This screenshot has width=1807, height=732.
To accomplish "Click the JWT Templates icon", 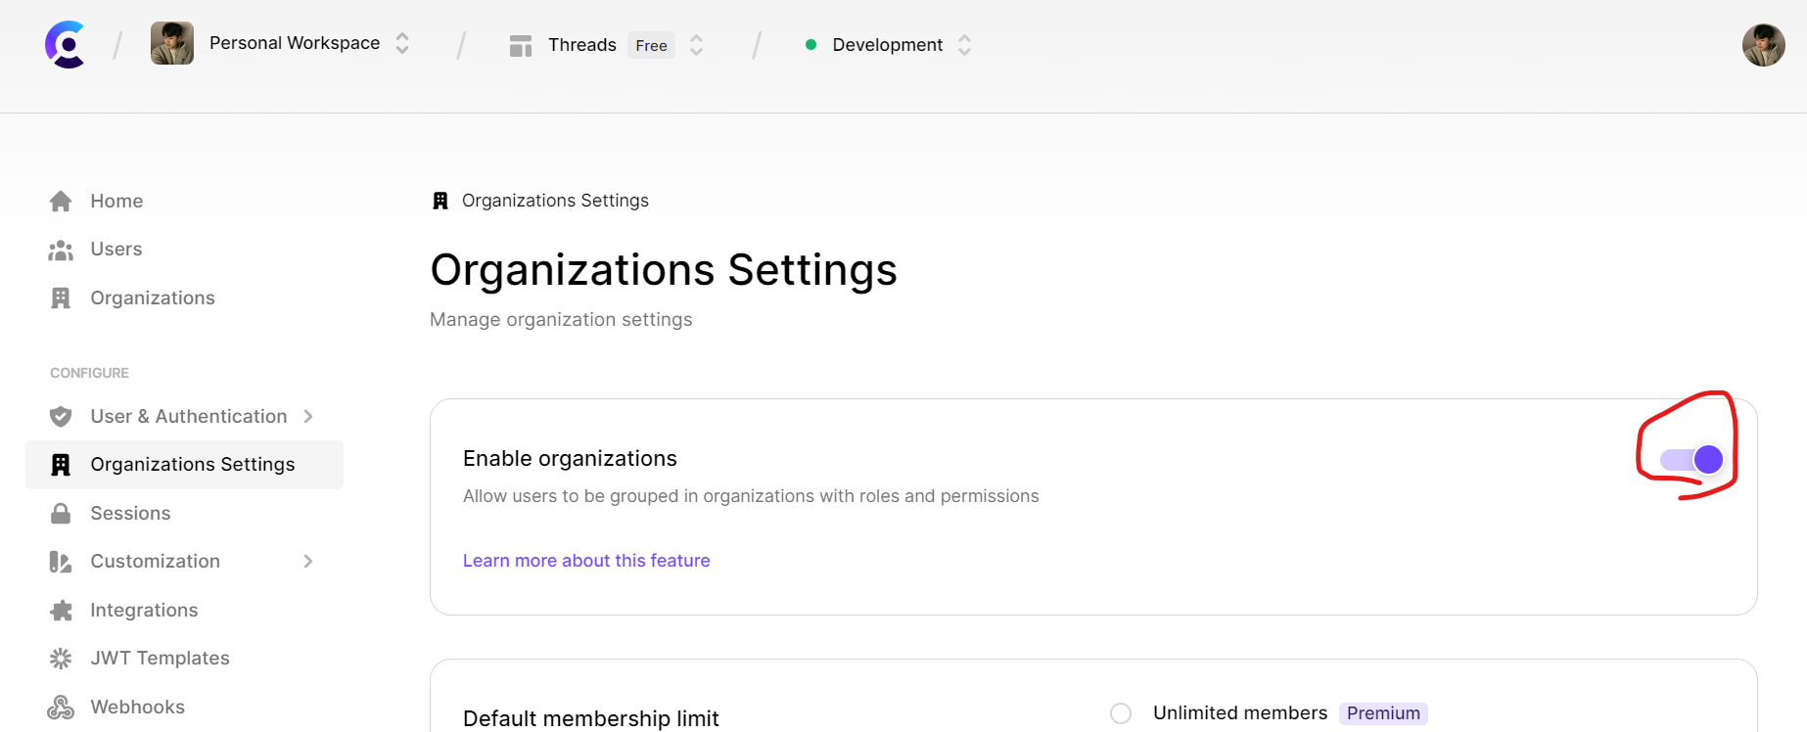I will click(x=61, y=659).
